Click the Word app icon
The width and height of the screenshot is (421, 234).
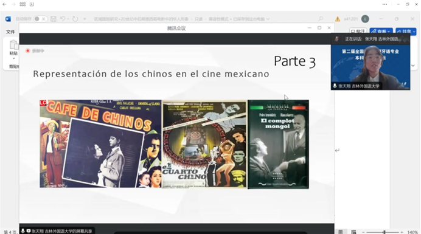point(8,19)
